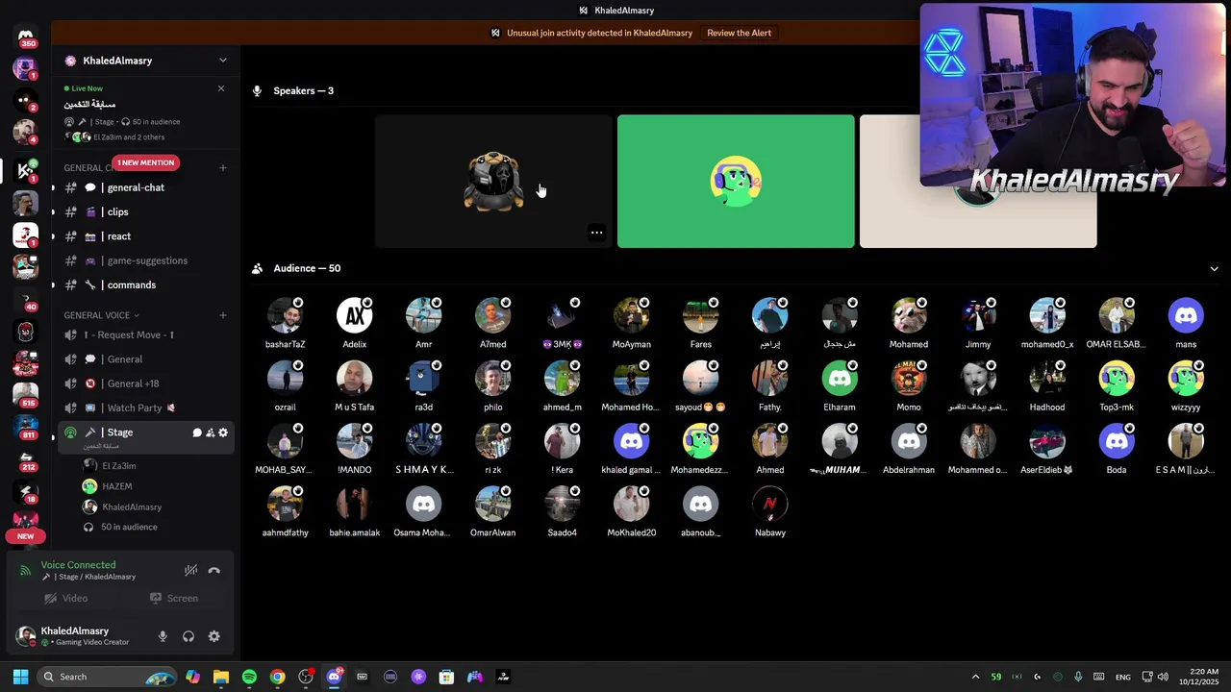Open volume control in system tray
The image size is (1231, 692).
click(x=1163, y=677)
